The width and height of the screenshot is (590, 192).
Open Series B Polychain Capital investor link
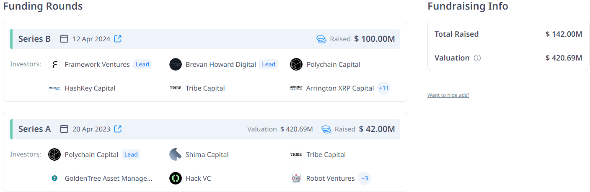coord(333,64)
